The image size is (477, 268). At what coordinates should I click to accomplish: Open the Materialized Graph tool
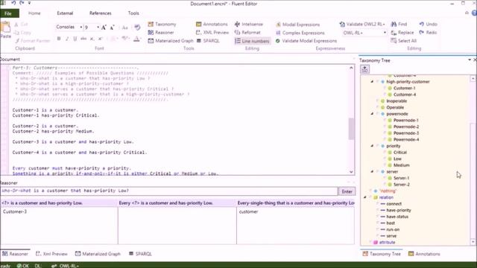coord(171,41)
